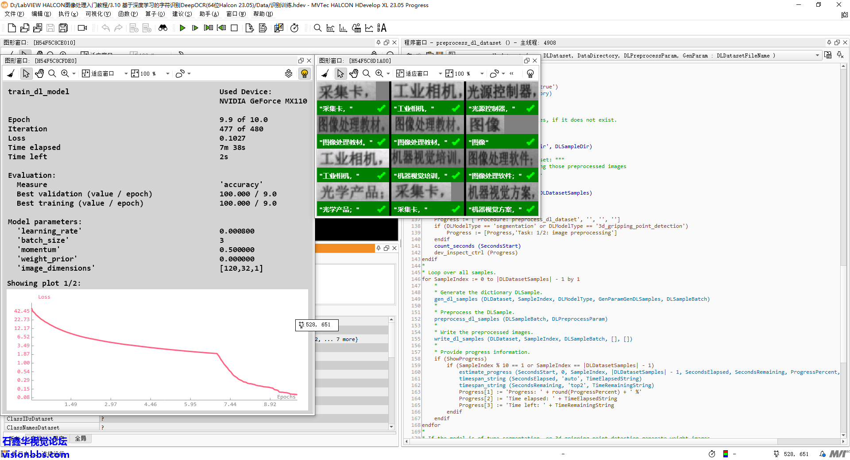Open the OCR training file browser icon
This screenshot has width=850, height=460.
coord(382,28)
